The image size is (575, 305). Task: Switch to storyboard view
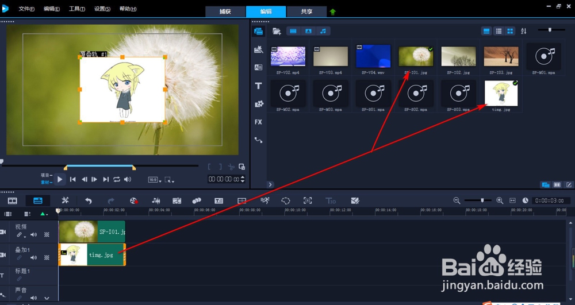13,200
